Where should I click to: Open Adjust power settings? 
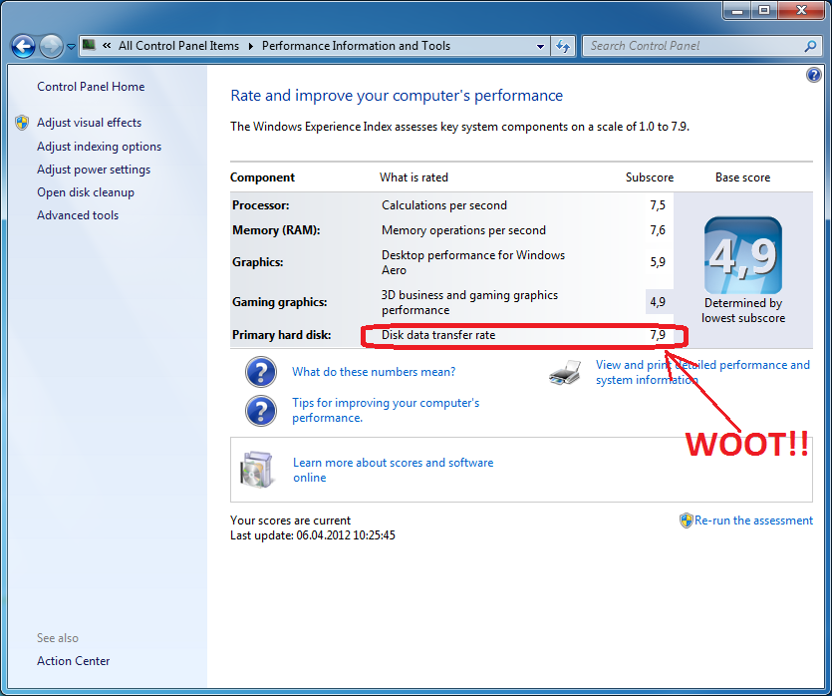[x=94, y=170]
